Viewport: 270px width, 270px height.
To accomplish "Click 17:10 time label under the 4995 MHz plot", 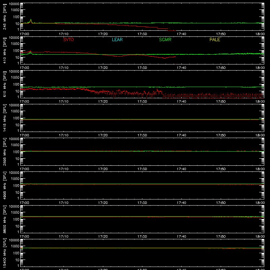I will tap(63, 203).
